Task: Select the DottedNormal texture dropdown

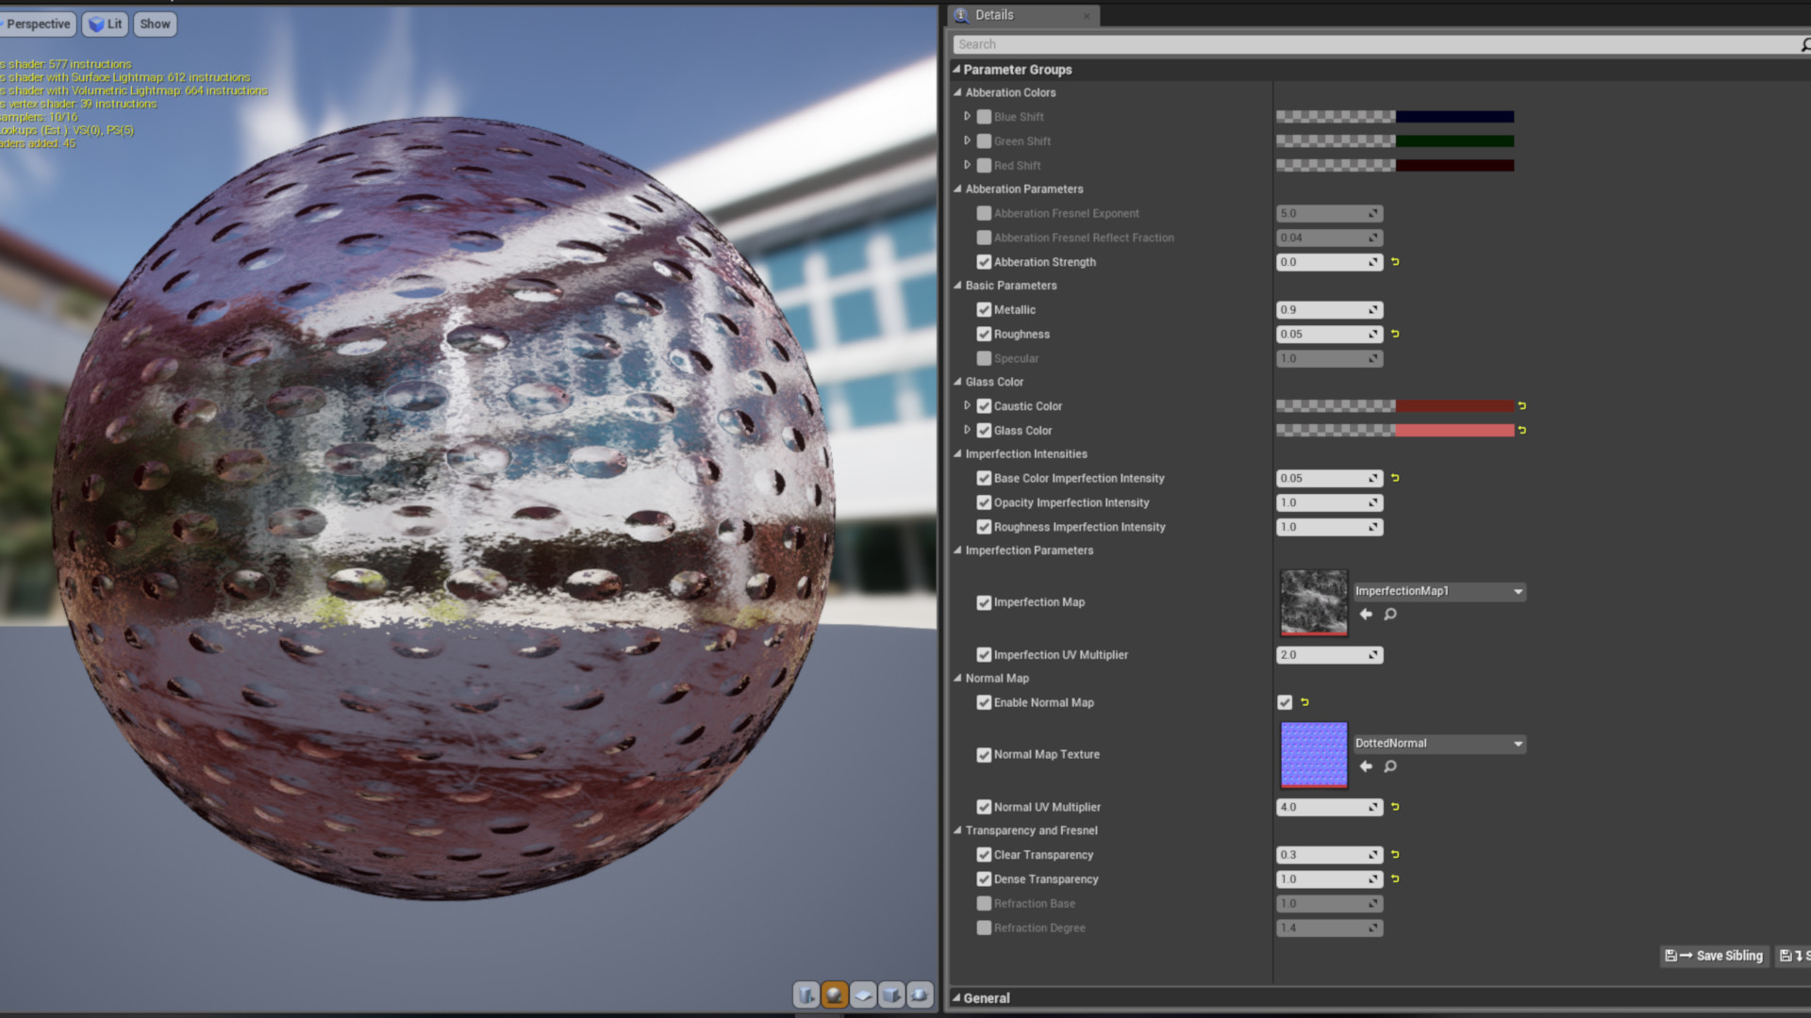Action: 1437,742
